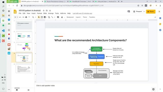The image size is (163, 92).
Task: Print the presentation using printer icon
Action: [26, 17]
